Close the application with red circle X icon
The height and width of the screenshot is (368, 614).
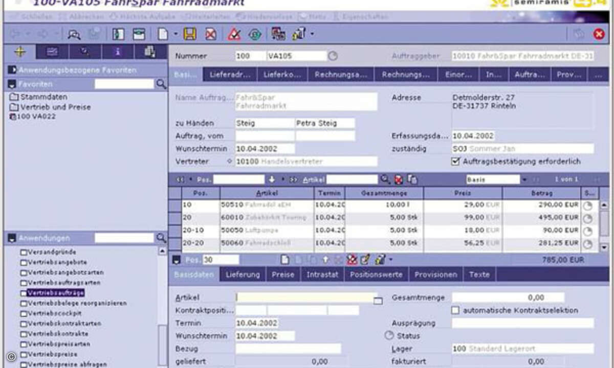pos(599,34)
